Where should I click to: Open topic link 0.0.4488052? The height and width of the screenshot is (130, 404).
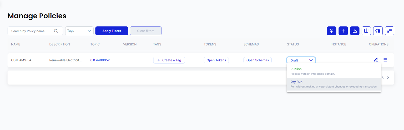coord(100,60)
